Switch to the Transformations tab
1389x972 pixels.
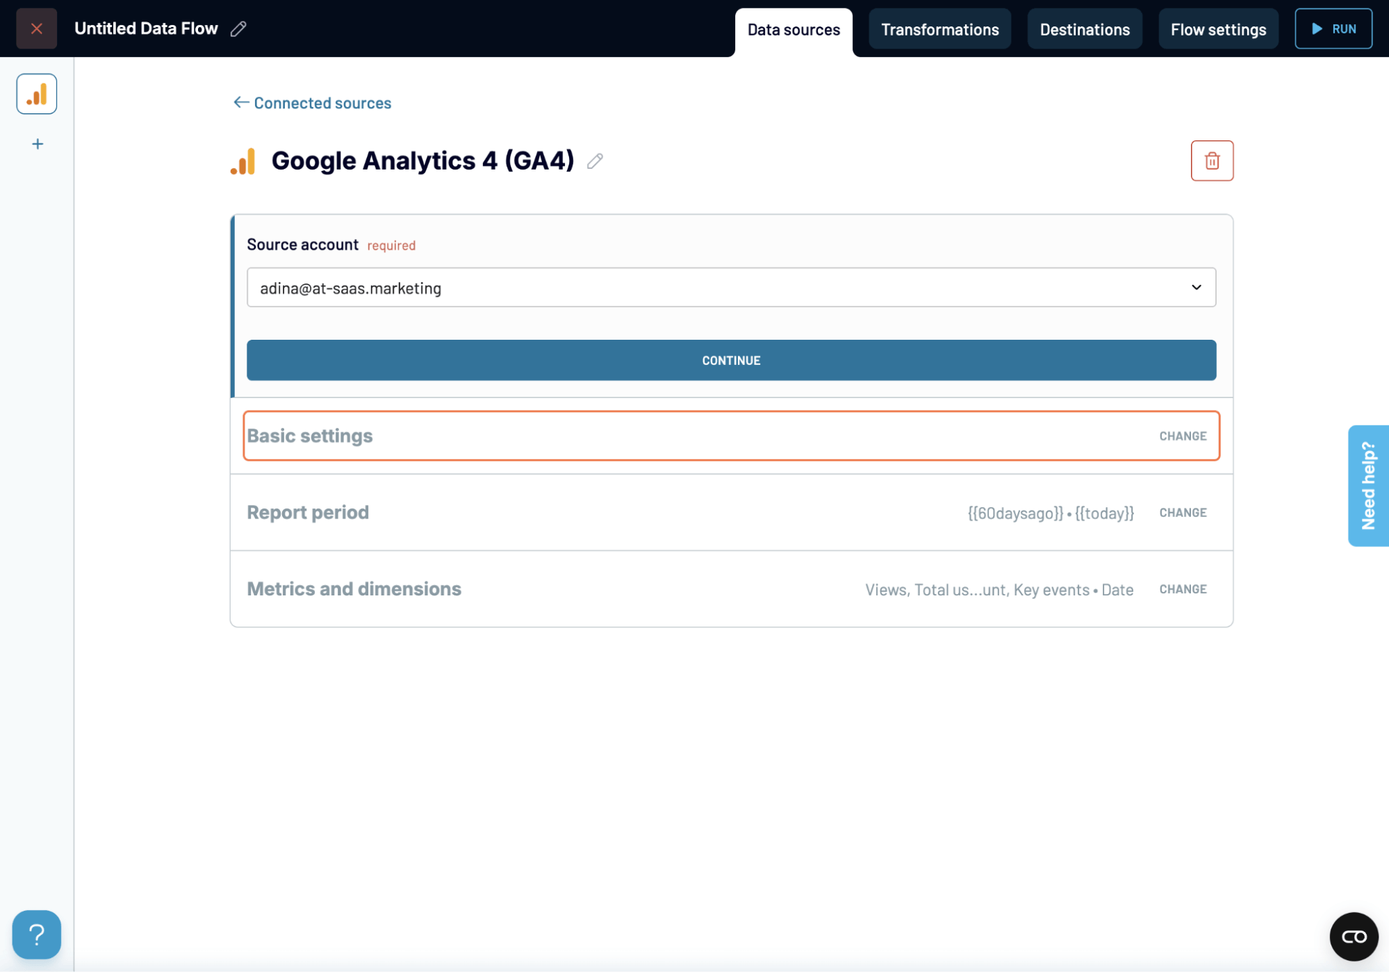[x=939, y=29]
